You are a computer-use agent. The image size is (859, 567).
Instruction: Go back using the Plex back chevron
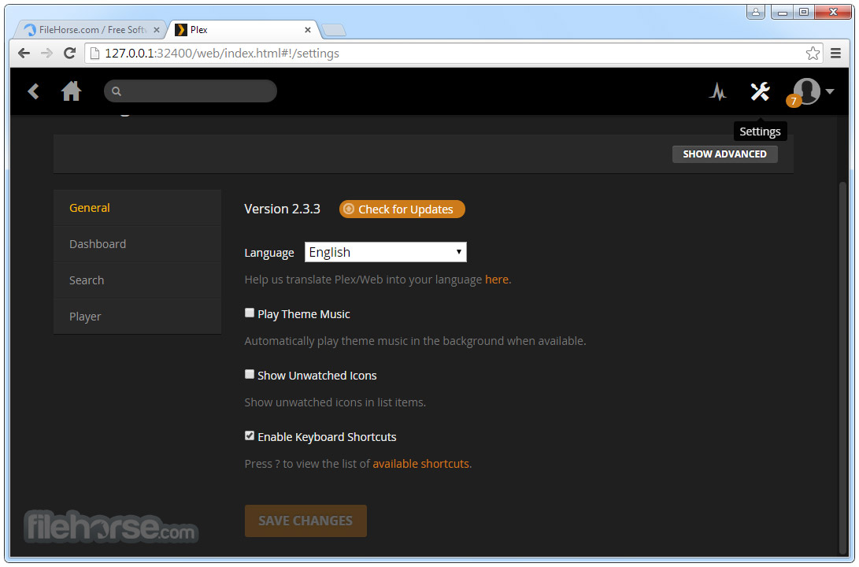pyautogui.click(x=33, y=91)
